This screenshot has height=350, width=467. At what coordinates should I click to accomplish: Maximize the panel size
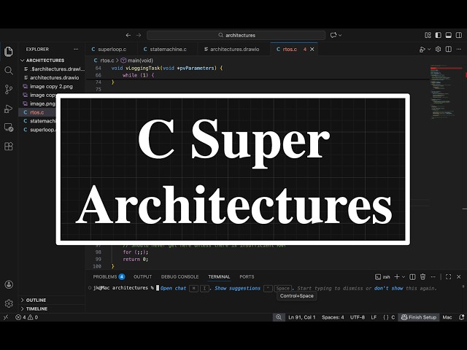pos(448,277)
